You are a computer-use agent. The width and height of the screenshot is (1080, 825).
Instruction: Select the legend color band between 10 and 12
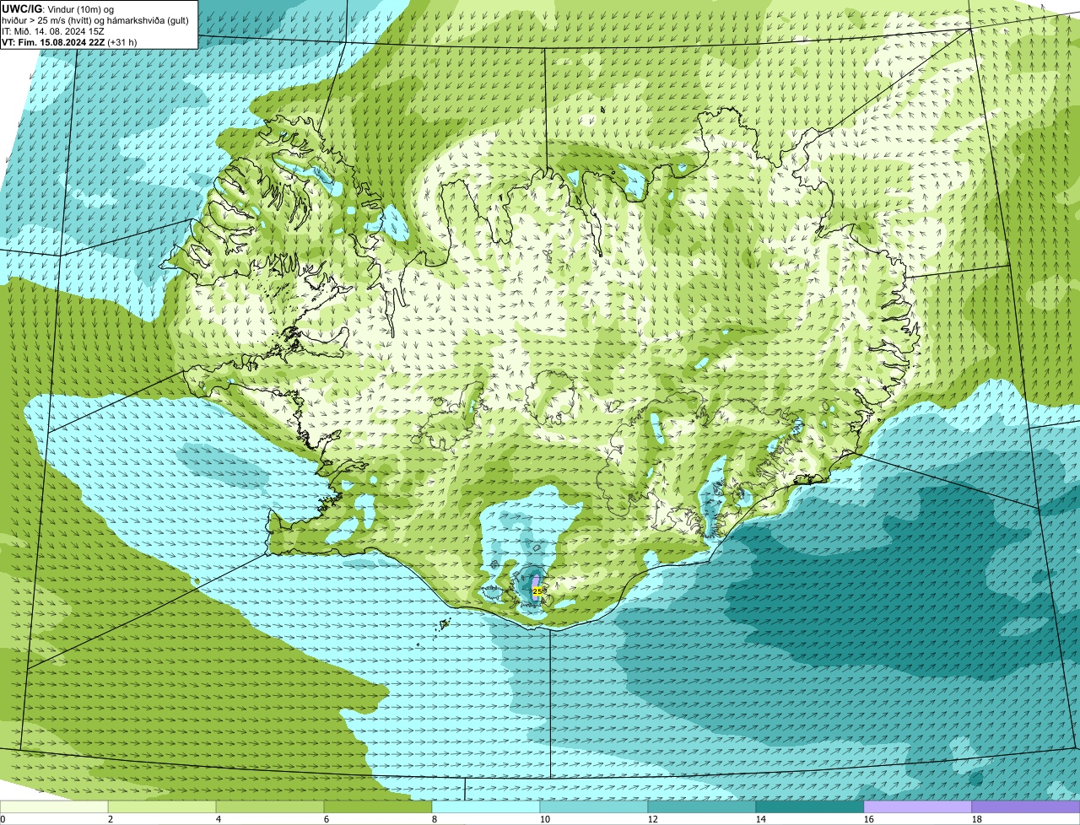[594, 807]
